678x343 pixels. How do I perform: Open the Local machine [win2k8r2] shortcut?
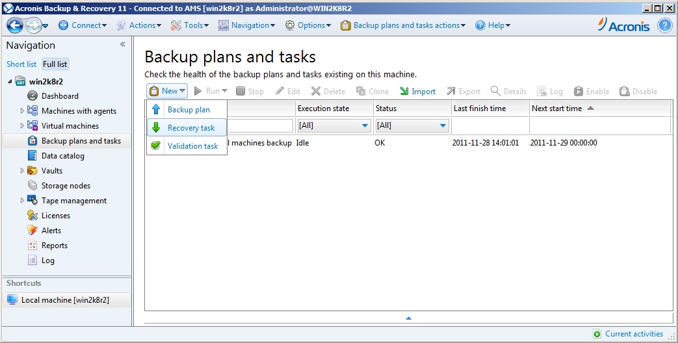pyautogui.click(x=66, y=300)
